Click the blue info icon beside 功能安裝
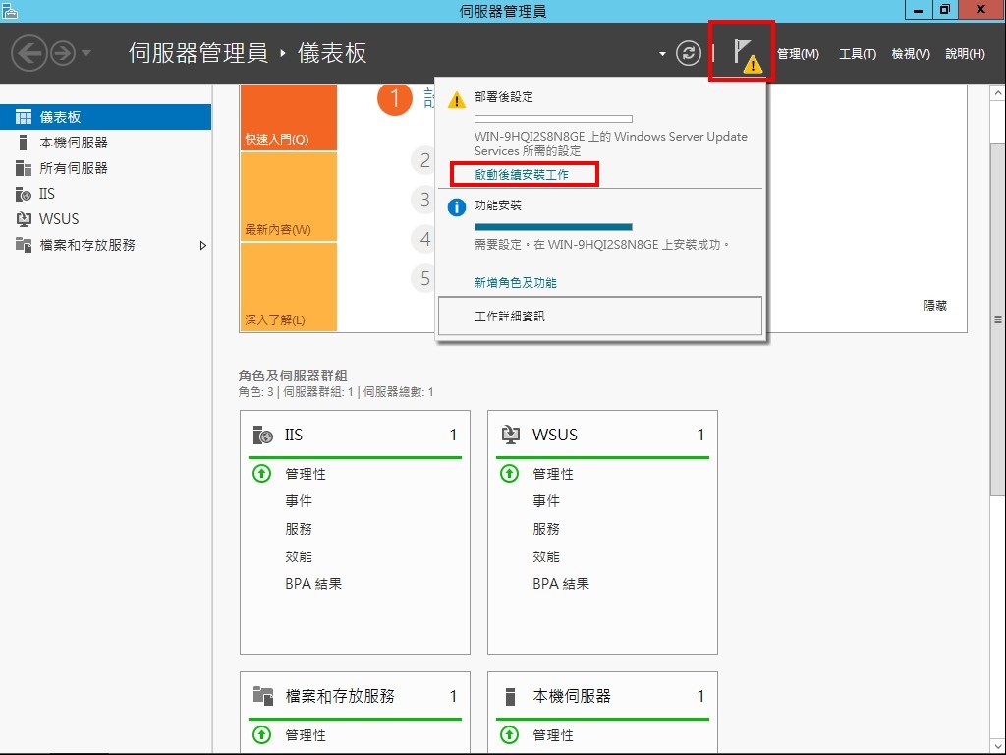1006x755 pixels. 456,207
